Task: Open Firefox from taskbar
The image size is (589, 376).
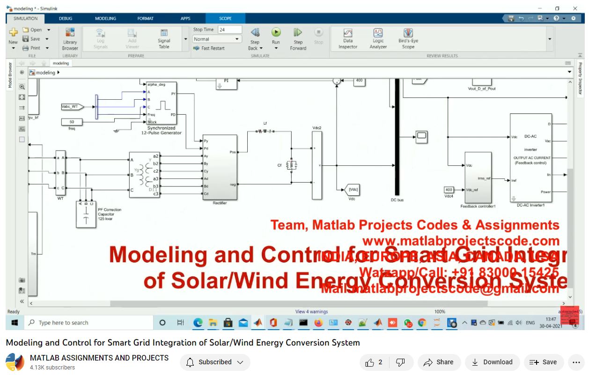Action: (318, 323)
